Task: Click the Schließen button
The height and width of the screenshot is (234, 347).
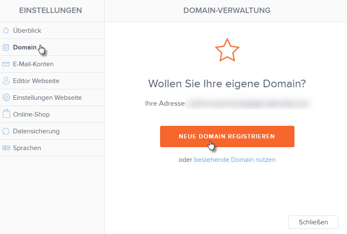Action: tap(313, 222)
